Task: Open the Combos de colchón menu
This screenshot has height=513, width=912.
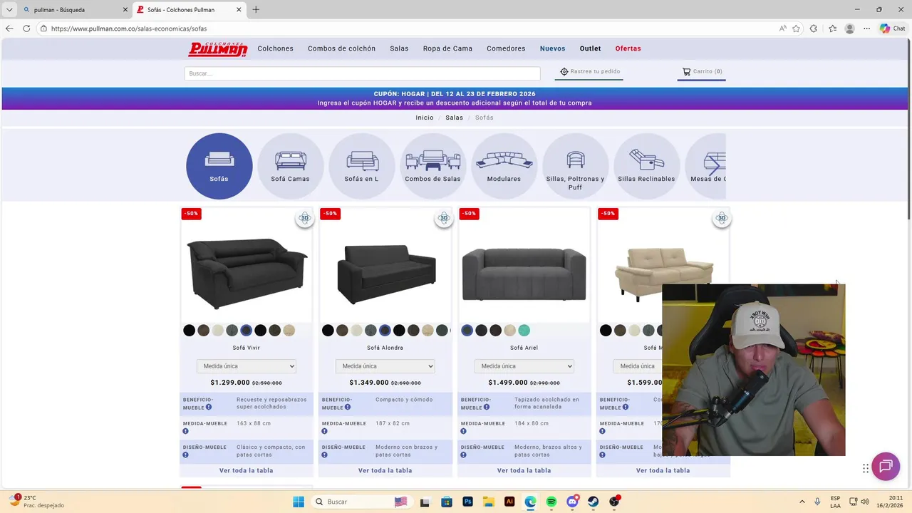Action: [342, 48]
